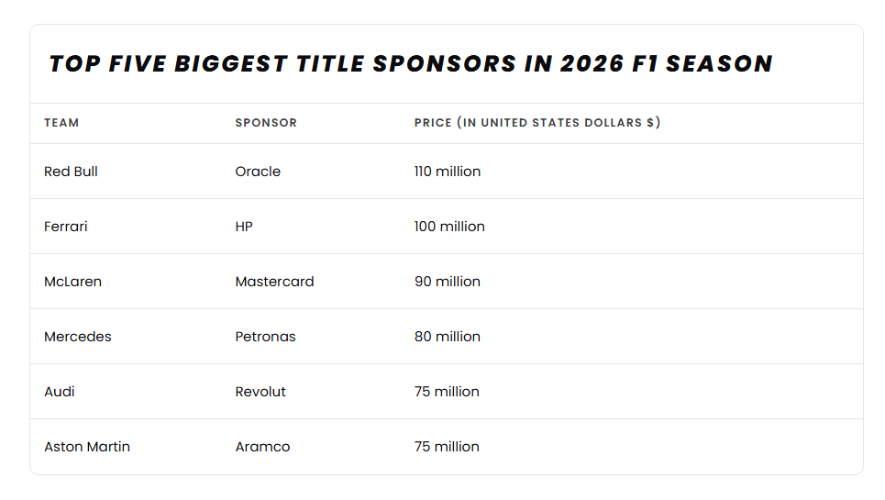Click the 80 million price cell
This screenshot has width=885, height=500.
point(448,337)
